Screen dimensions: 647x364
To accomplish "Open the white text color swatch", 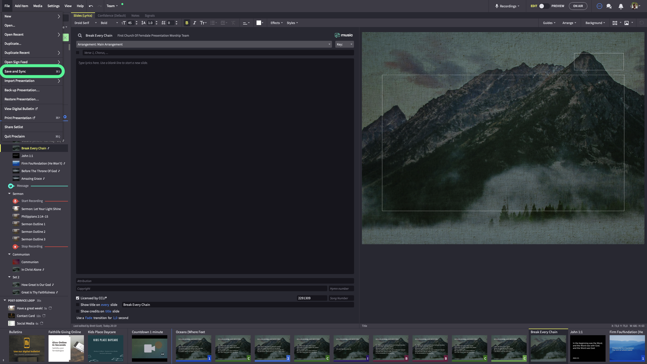I will pos(259,23).
